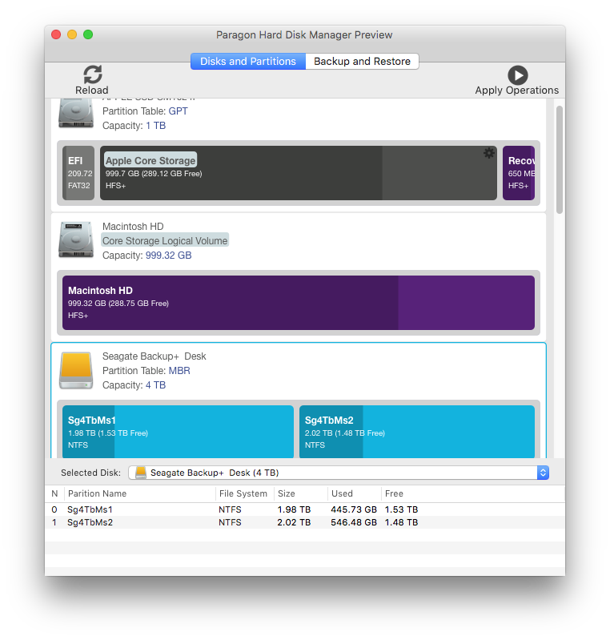This screenshot has height=640, width=610.
Task: Click the small drive icon in Selected Disk field
Action: 141,473
